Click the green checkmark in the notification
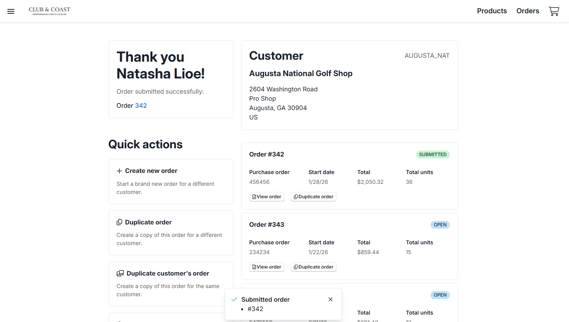569x322 pixels. 234,299
